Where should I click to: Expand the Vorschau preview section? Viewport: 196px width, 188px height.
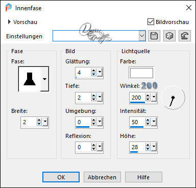(x=10, y=22)
